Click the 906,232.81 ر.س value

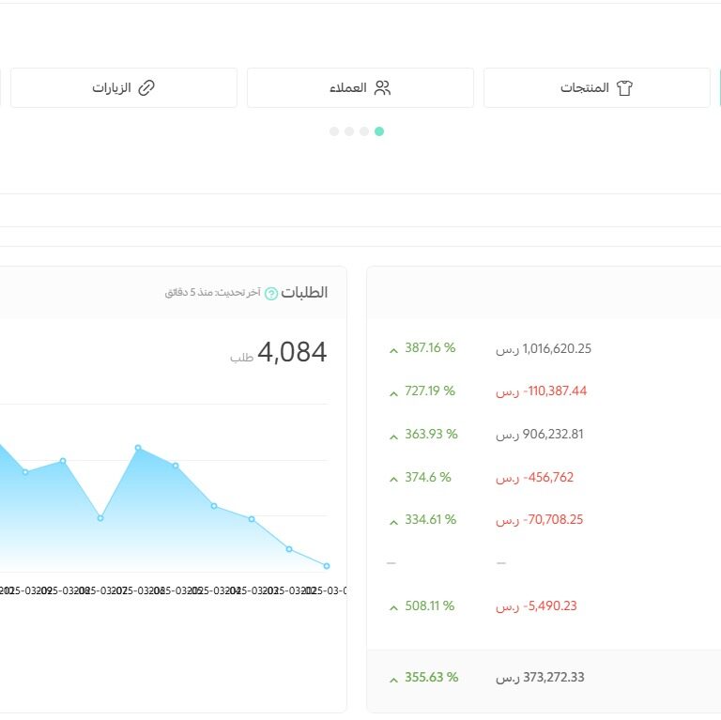pos(540,435)
